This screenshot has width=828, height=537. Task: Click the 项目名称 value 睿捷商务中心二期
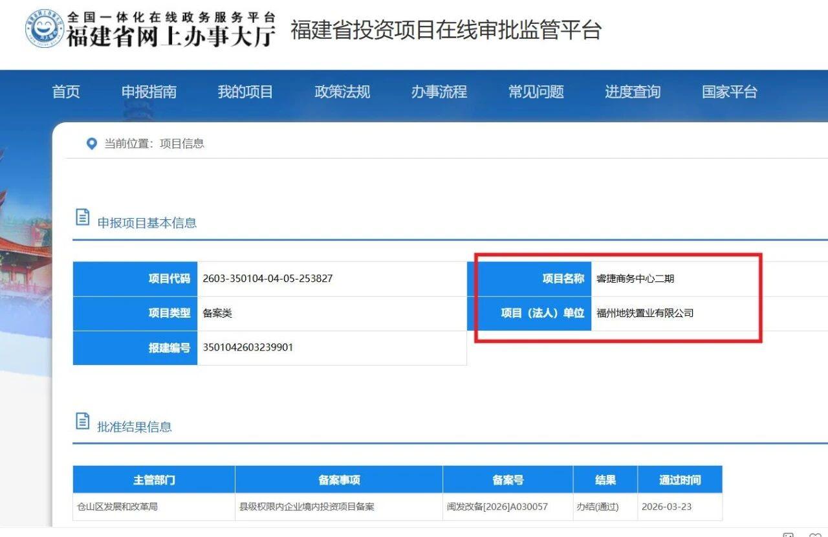pos(635,278)
